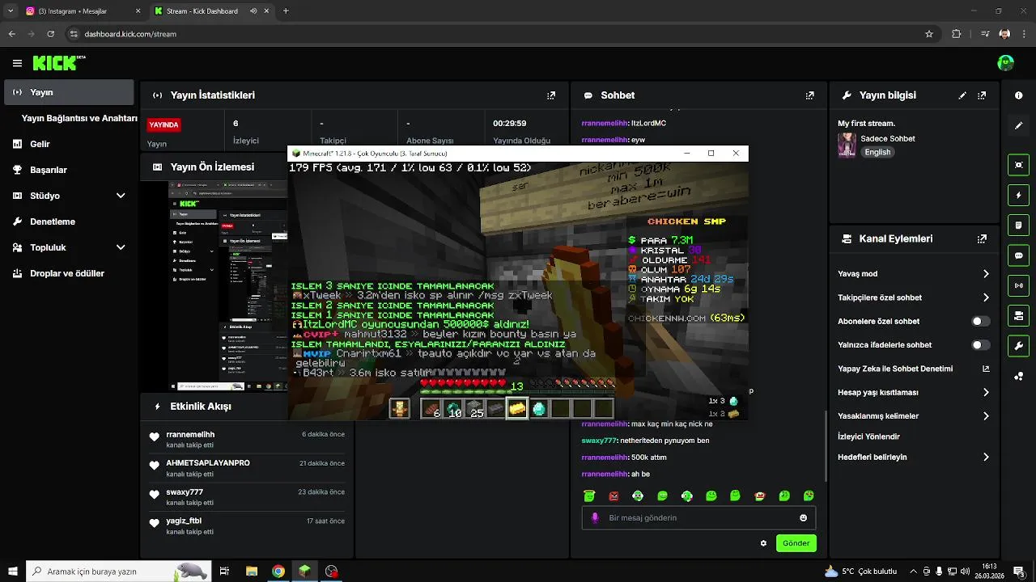
Task: Click AHMETSAPLAYANPRO in Etkinlik Akışı
Action: coord(208,463)
